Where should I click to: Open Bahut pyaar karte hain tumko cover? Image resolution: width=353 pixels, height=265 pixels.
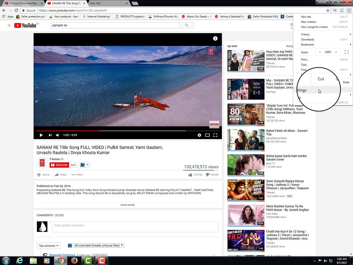tap(286, 158)
